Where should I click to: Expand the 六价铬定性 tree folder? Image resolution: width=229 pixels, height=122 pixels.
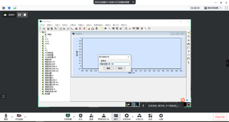pyautogui.click(x=40, y=53)
